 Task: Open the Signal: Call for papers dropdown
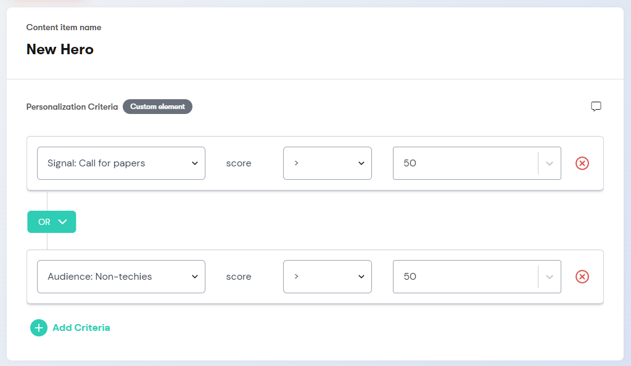(x=121, y=163)
